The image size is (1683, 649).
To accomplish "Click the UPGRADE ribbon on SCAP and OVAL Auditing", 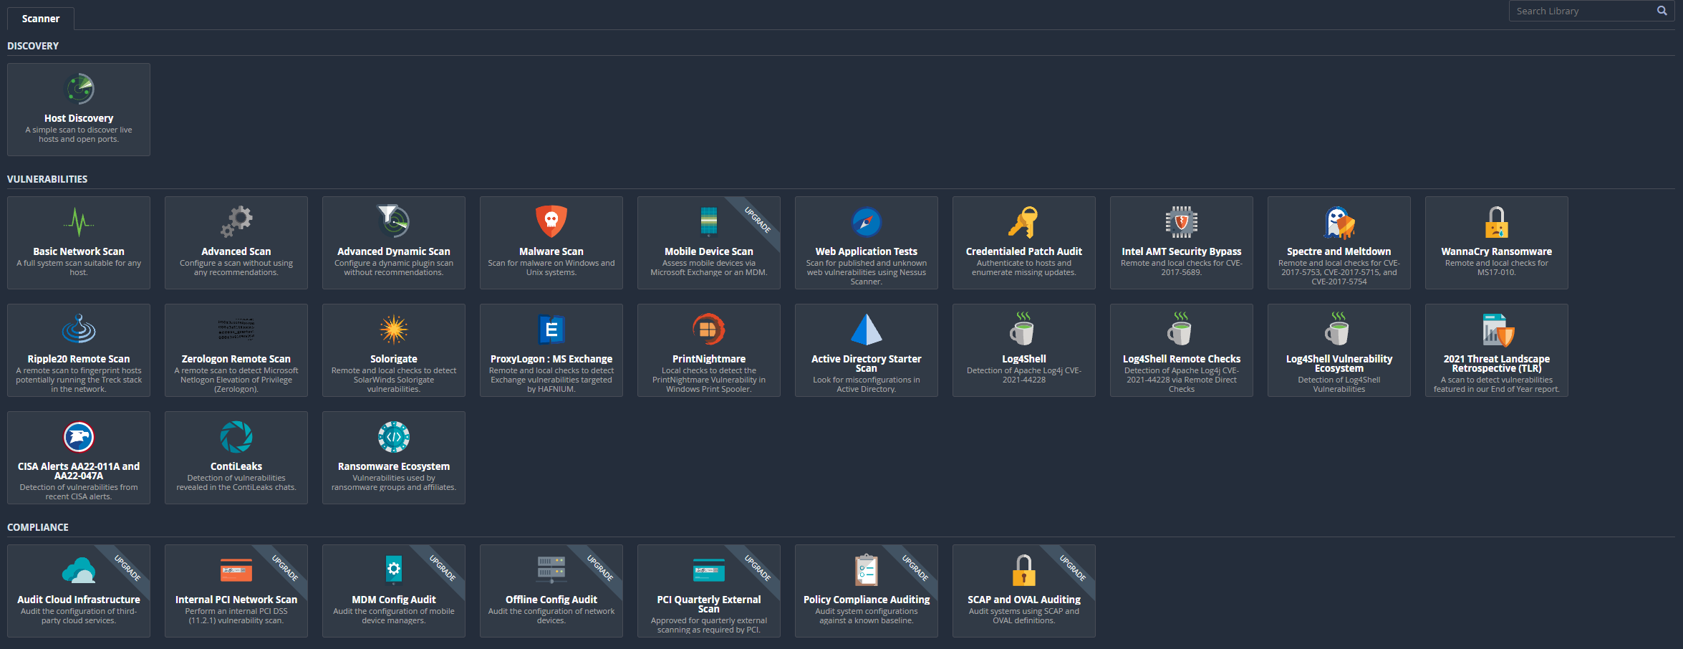I will (1073, 568).
